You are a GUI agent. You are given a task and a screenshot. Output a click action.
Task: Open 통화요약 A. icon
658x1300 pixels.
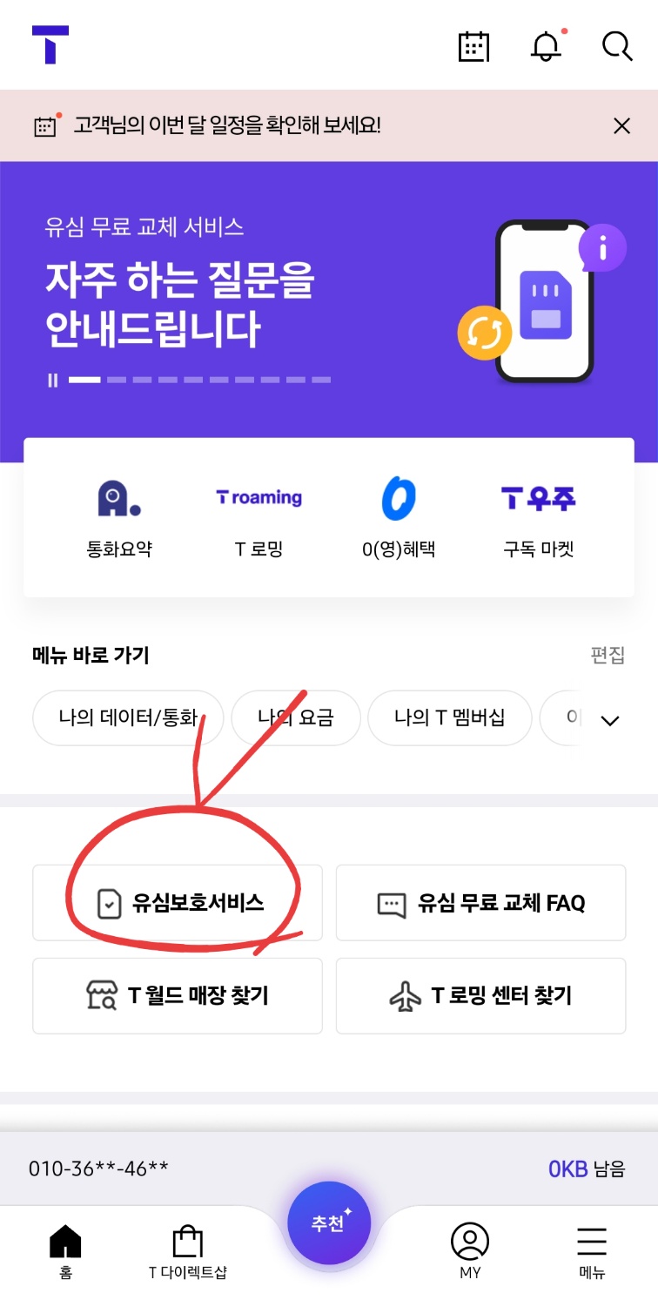point(119,498)
